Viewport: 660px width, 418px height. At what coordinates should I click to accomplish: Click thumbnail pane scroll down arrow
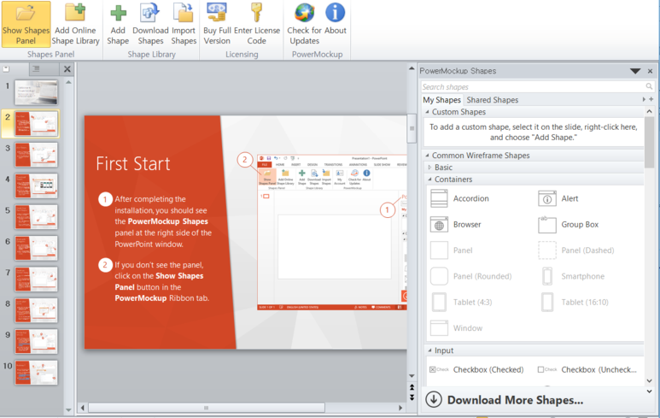68,409
